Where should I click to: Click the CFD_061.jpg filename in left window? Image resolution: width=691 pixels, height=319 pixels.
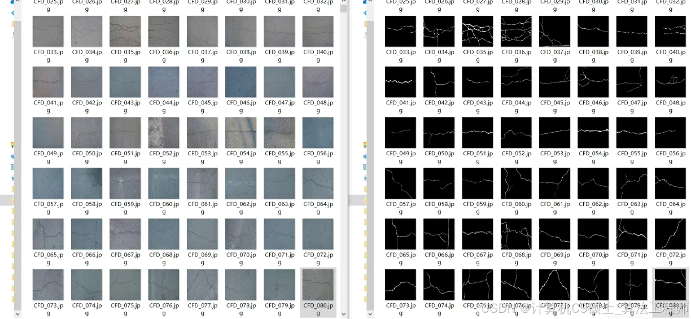coord(202,208)
